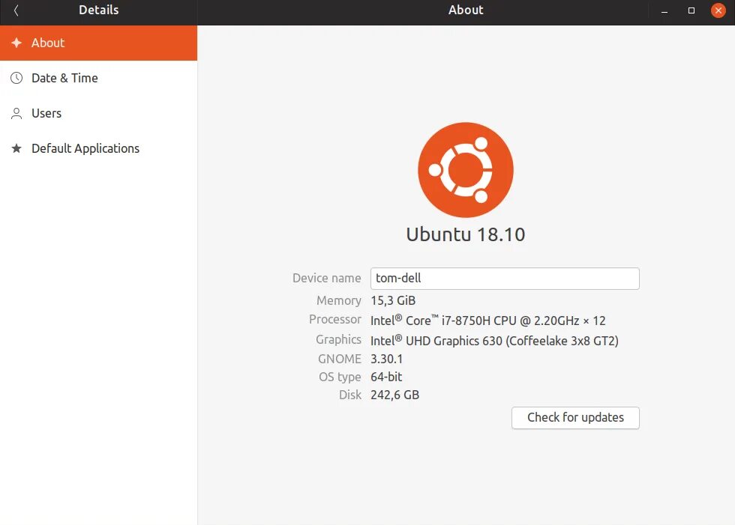Click the 242,6 GB disk value
Viewport: 735px width, 525px height.
[394, 395]
